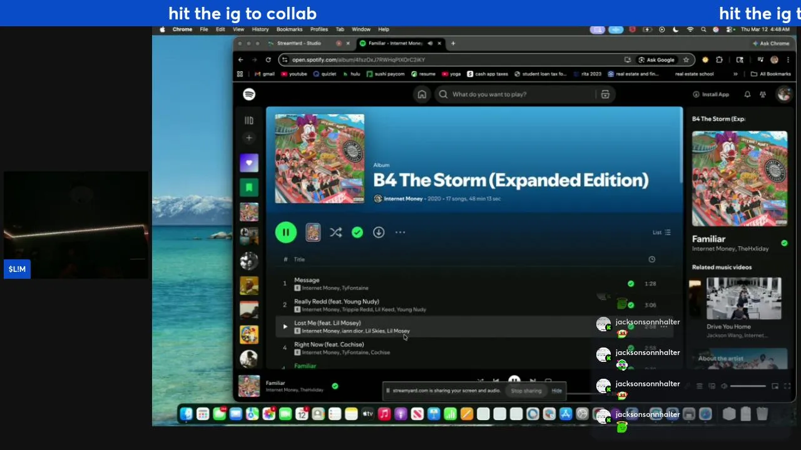The width and height of the screenshot is (801, 450).
Task: Open now playing thumbnail in bottom bar
Action: pos(249,386)
